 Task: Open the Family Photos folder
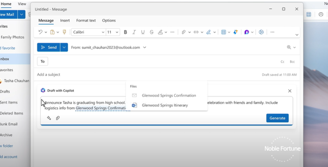pos(13,37)
